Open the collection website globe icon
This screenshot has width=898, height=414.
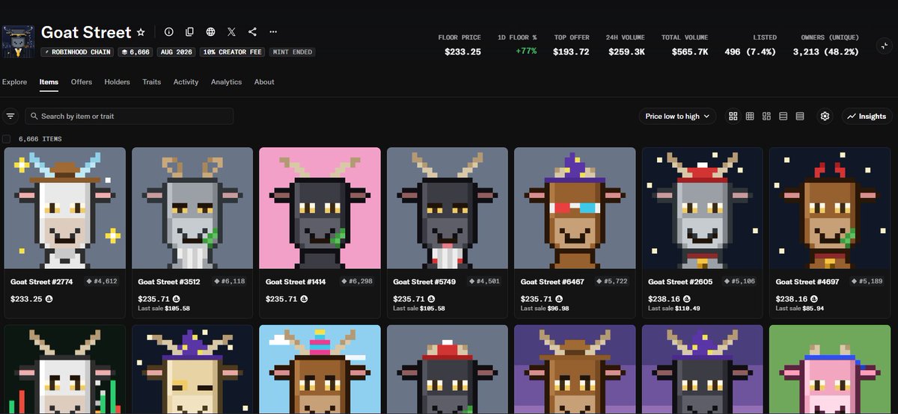click(x=210, y=32)
